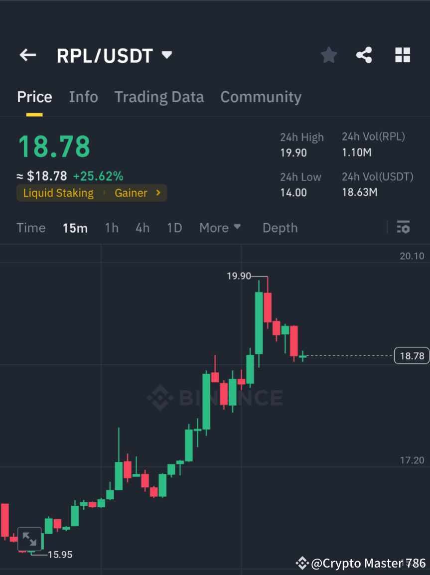Screen dimensions: 430x575
Task: Click the 18.78 current price marker
Action: 412,355
